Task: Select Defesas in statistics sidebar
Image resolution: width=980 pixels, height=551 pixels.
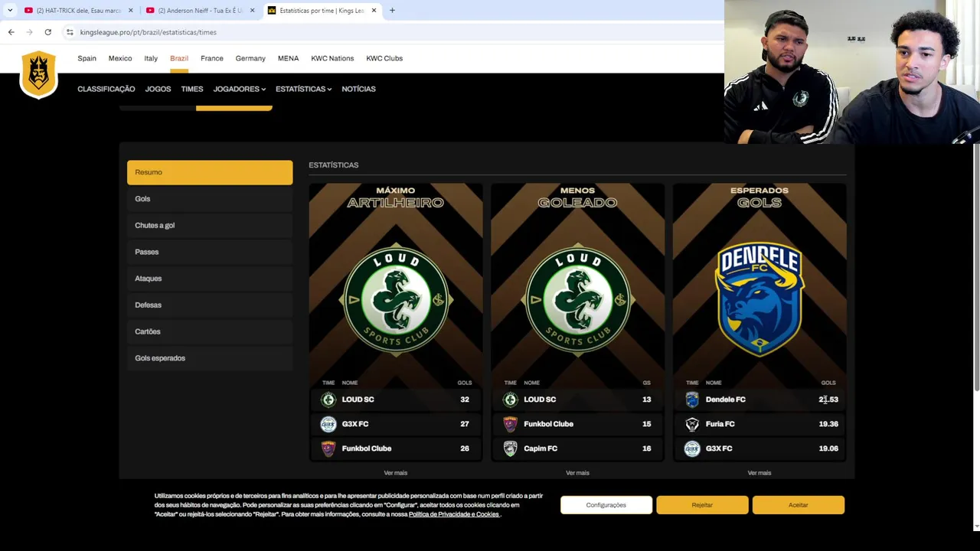Action: [x=210, y=305]
